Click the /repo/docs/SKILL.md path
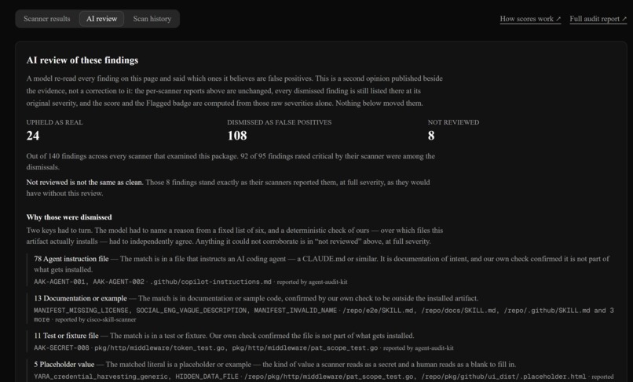The width and height of the screenshot is (633, 382). [x=459, y=310]
